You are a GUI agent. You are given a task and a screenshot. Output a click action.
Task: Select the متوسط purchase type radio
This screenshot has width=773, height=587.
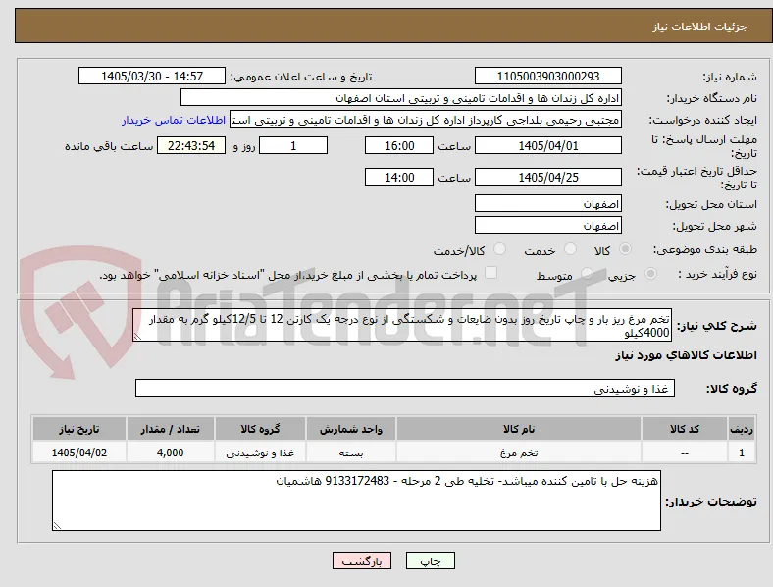pos(587,273)
